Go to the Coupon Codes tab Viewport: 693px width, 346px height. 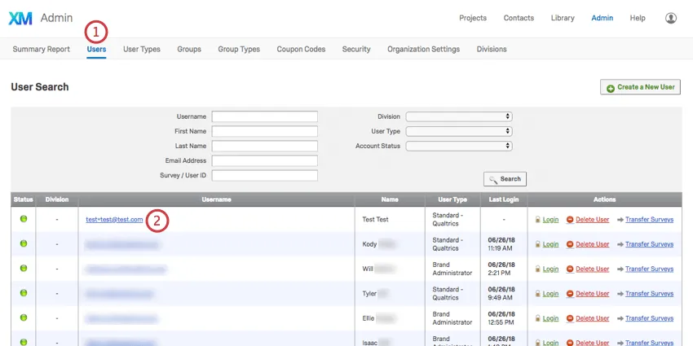click(x=301, y=49)
